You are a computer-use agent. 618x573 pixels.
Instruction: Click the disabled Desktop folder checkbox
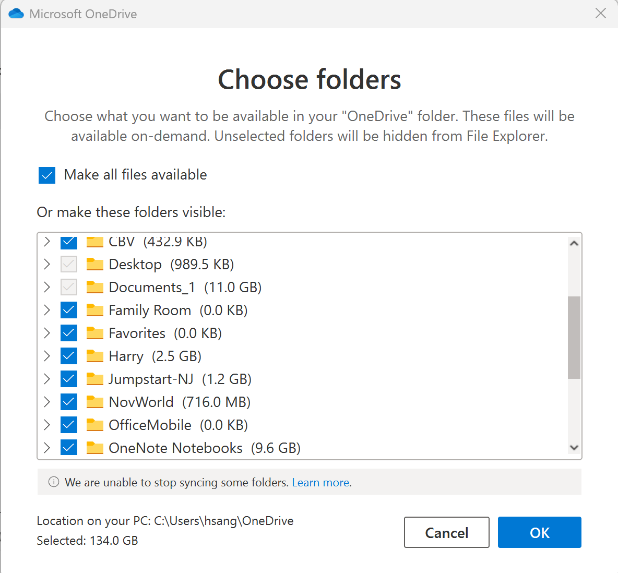(x=68, y=264)
